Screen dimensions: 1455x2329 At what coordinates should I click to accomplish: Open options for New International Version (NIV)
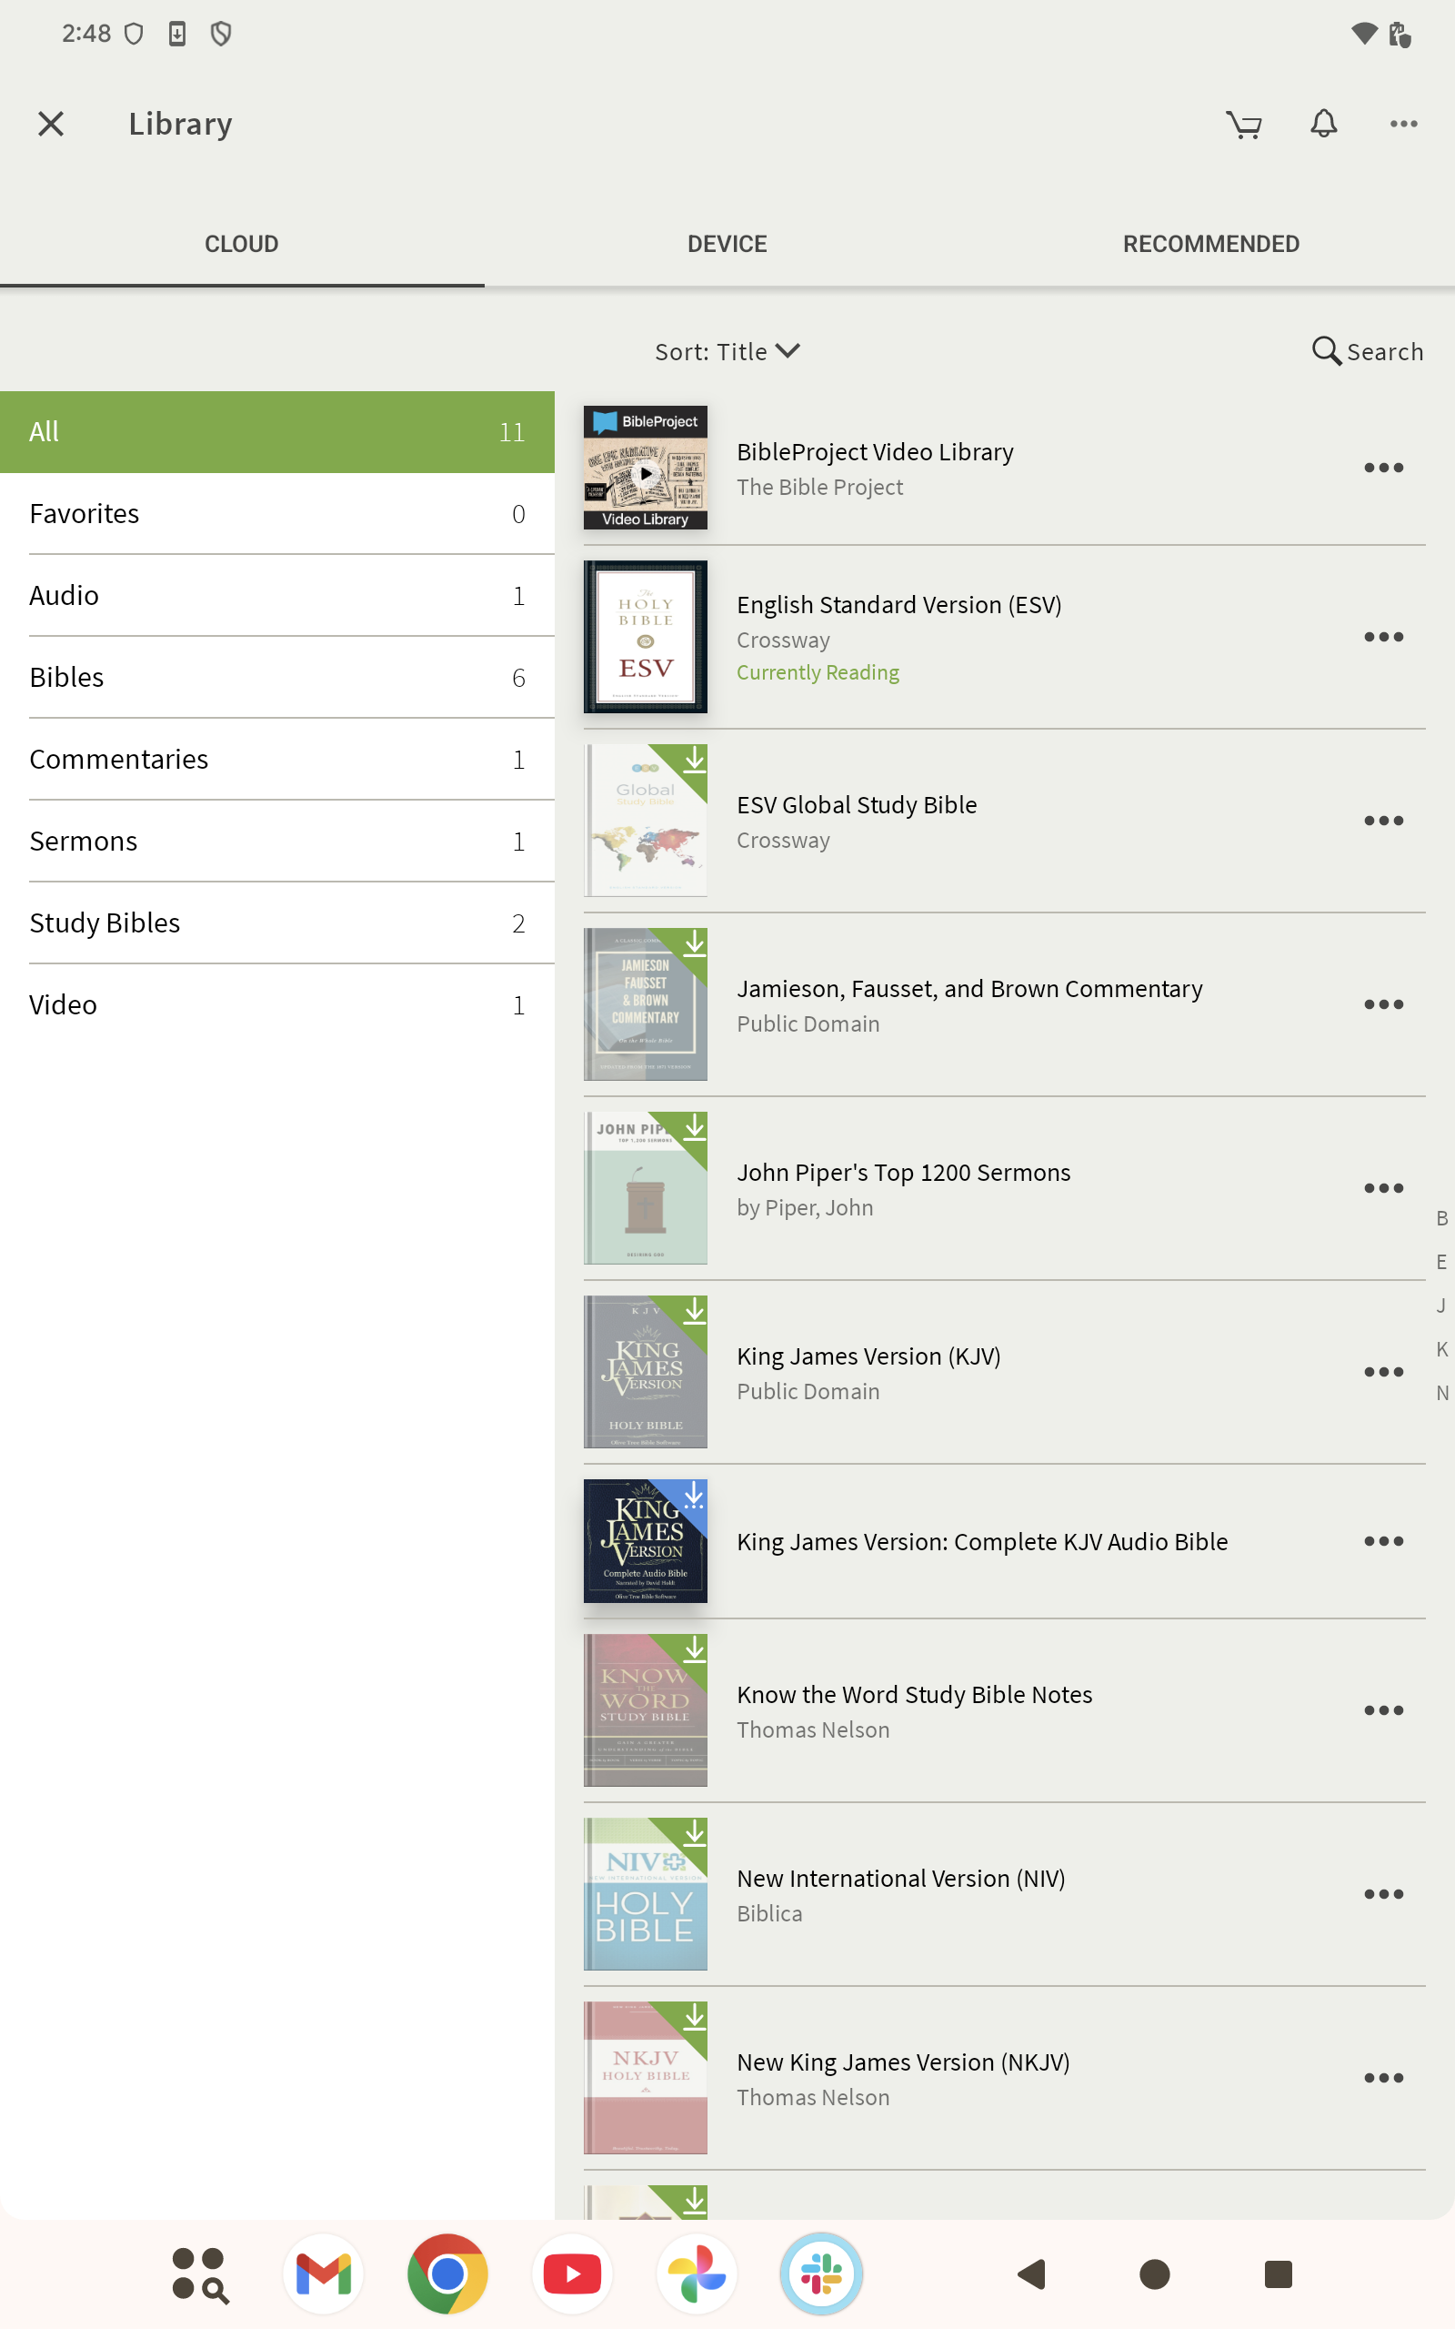coord(1383,1894)
